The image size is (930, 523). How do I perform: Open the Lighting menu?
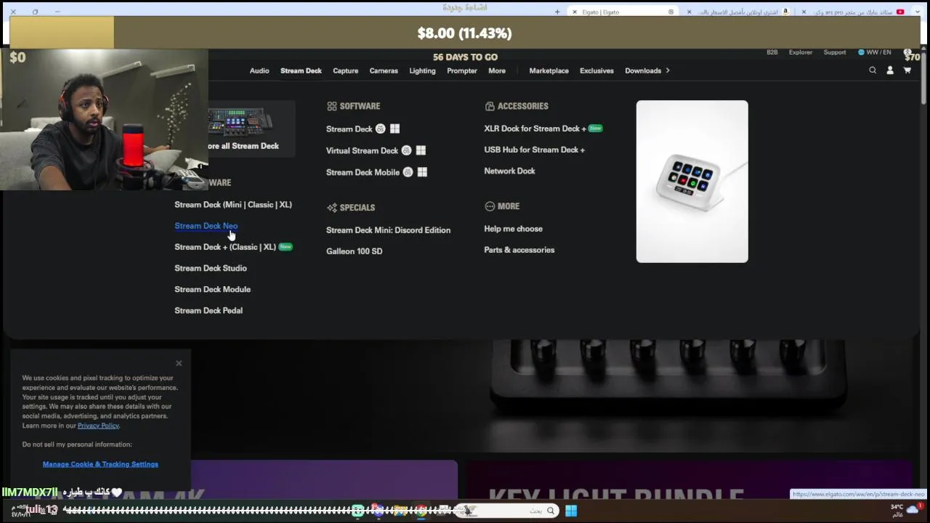422,70
